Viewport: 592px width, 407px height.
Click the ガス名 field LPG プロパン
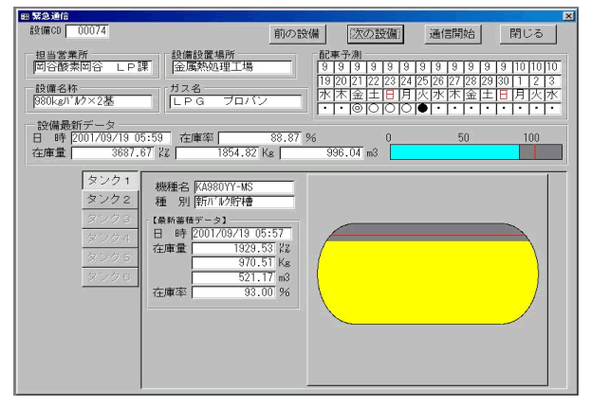point(235,101)
